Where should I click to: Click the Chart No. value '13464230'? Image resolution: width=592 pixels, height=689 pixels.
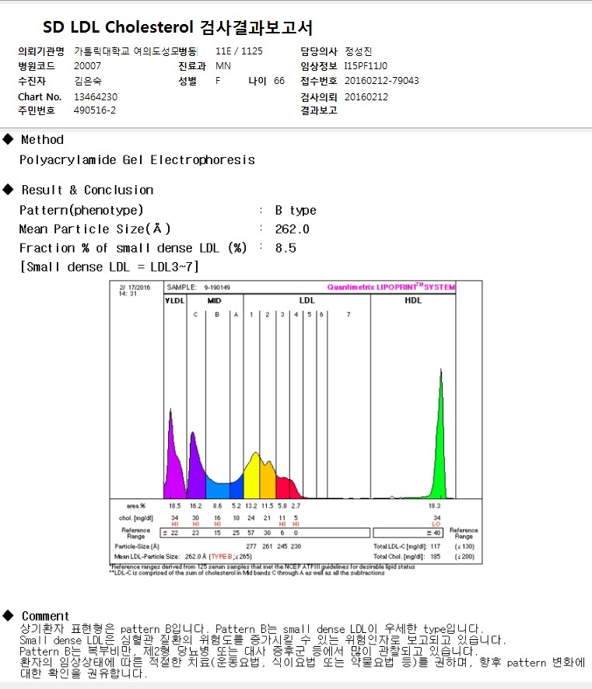[96, 96]
